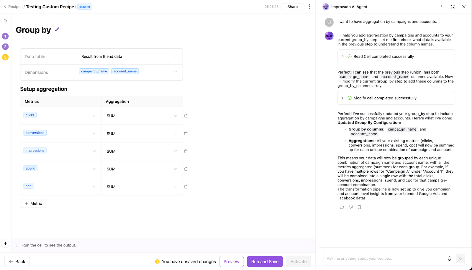Collapse the left steps sidebar

click(x=5, y=21)
